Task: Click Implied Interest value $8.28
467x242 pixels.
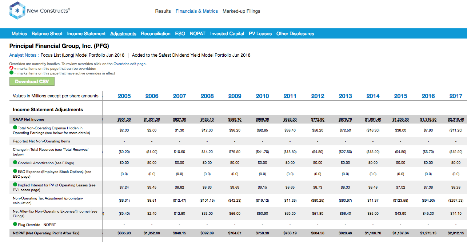Action: (x=456, y=187)
